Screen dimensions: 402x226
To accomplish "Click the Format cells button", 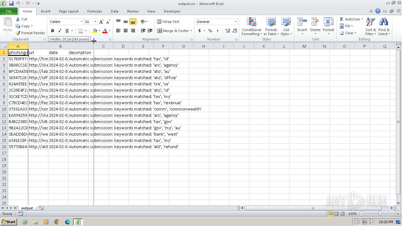I will click(329, 26).
